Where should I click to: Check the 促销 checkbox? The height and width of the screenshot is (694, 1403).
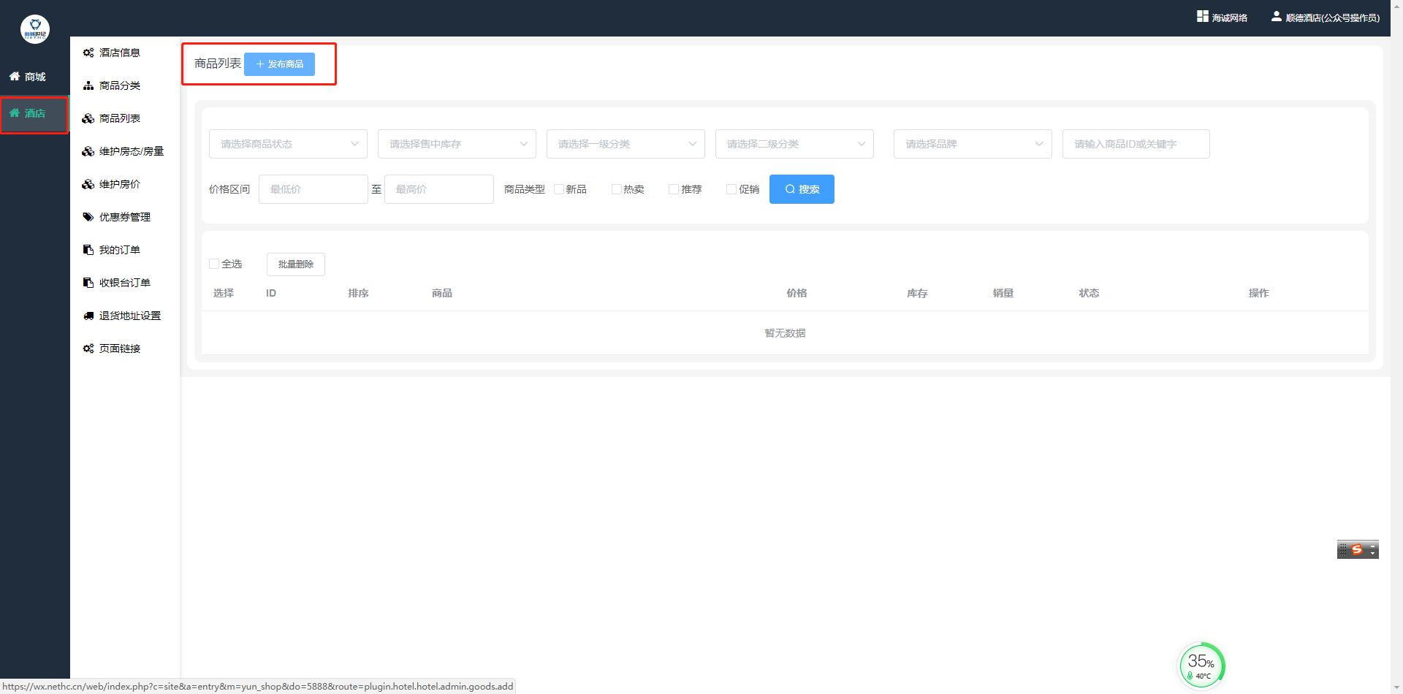pos(731,189)
